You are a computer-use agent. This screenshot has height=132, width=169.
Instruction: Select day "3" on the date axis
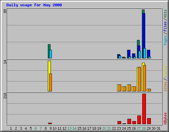[x=21, y=128]
